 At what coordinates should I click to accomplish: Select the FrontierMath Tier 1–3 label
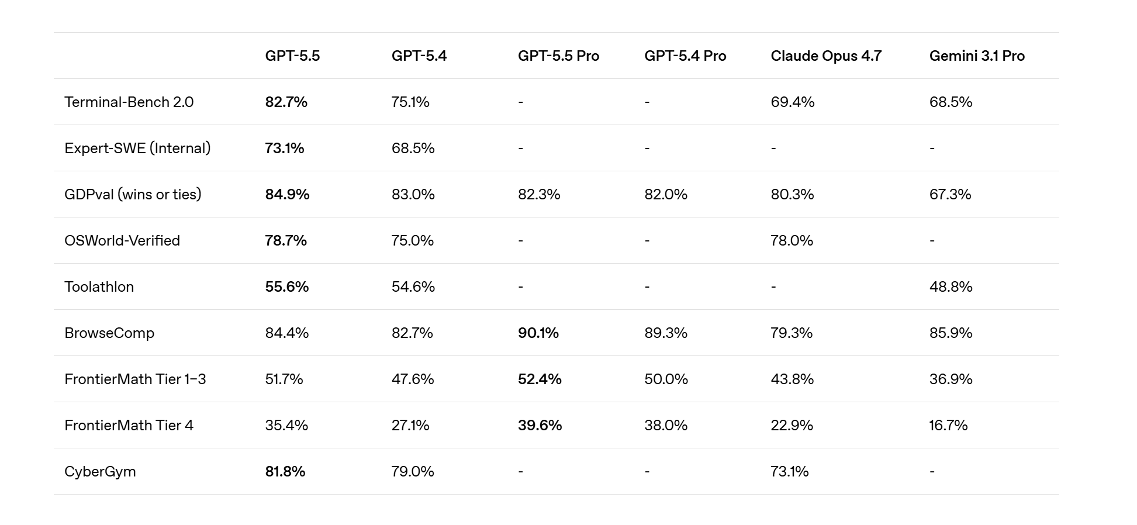point(135,379)
